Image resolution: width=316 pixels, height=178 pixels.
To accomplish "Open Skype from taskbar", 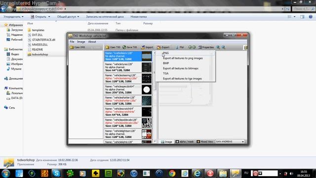I will (x=56, y=174).
